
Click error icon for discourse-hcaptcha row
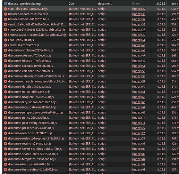[x=5, y=97]
